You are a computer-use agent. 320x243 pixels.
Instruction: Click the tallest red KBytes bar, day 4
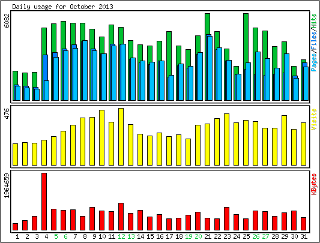[x=44, y=202]
